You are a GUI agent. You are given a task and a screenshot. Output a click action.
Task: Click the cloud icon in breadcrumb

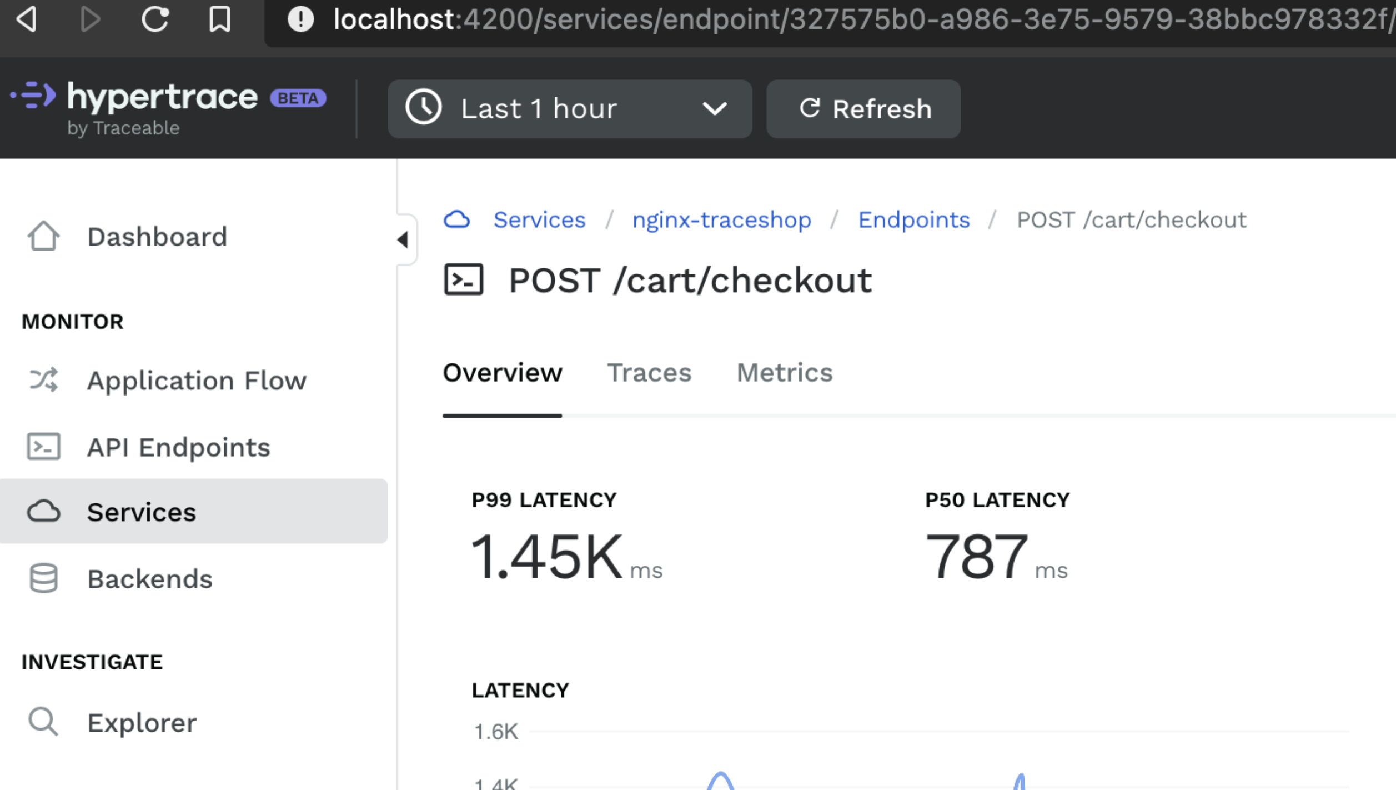point(456,220)
